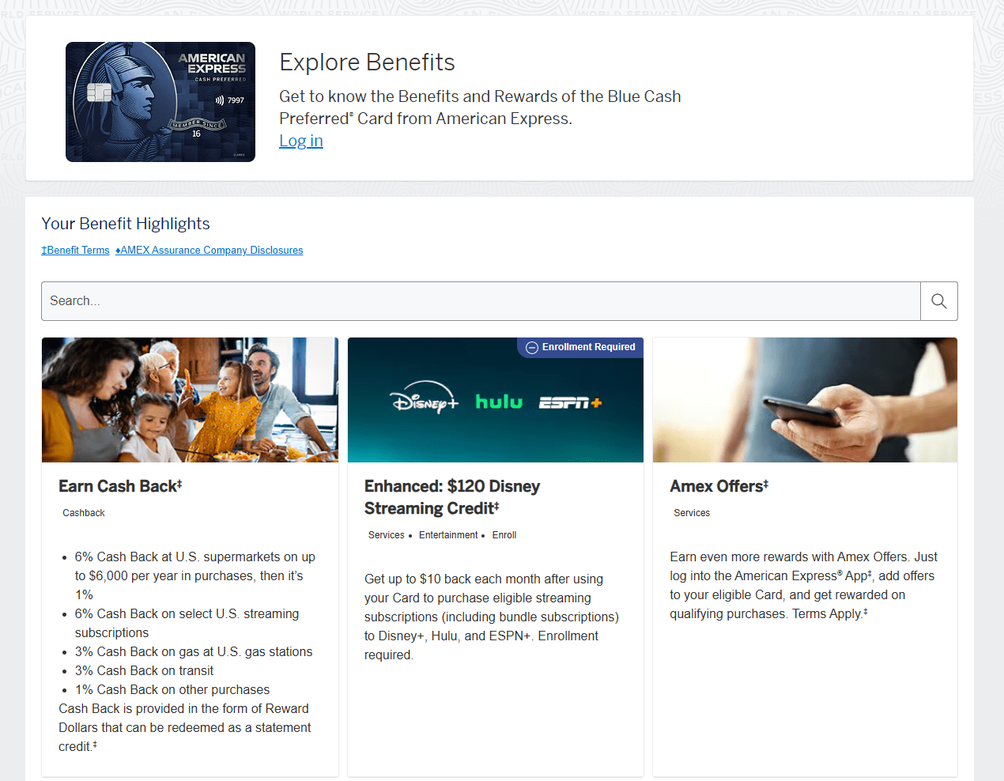This screenshot has width=1004, height=781.
Task: Click the Explore Benefits heading
Action: tap(367, 62)
